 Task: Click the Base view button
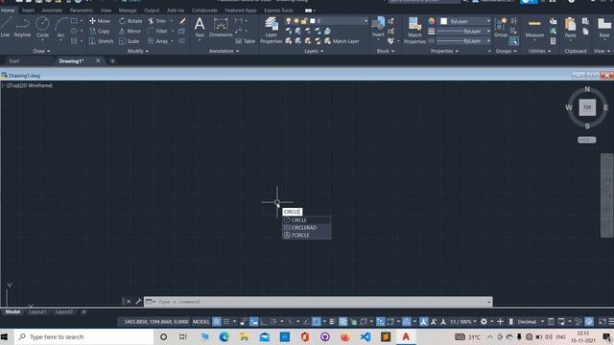pos(604,28)
